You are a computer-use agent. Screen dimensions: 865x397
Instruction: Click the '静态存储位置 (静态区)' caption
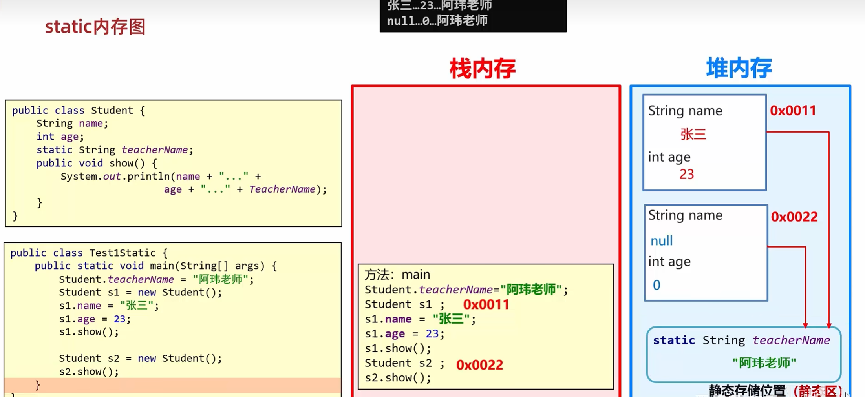point(775,391)
